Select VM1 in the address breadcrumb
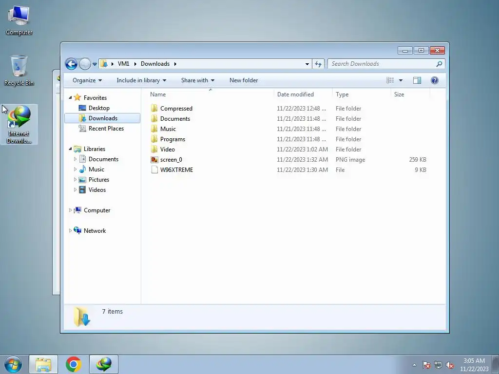The height and width of the screenshot is (374, 499). pos(123,64)
